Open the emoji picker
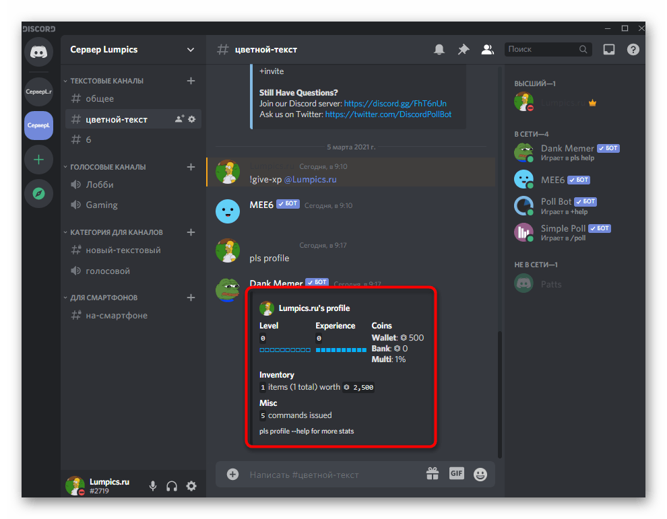 [x=480, y=474]
